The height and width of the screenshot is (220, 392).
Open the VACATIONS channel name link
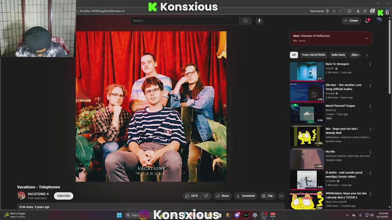click(36, 194)
